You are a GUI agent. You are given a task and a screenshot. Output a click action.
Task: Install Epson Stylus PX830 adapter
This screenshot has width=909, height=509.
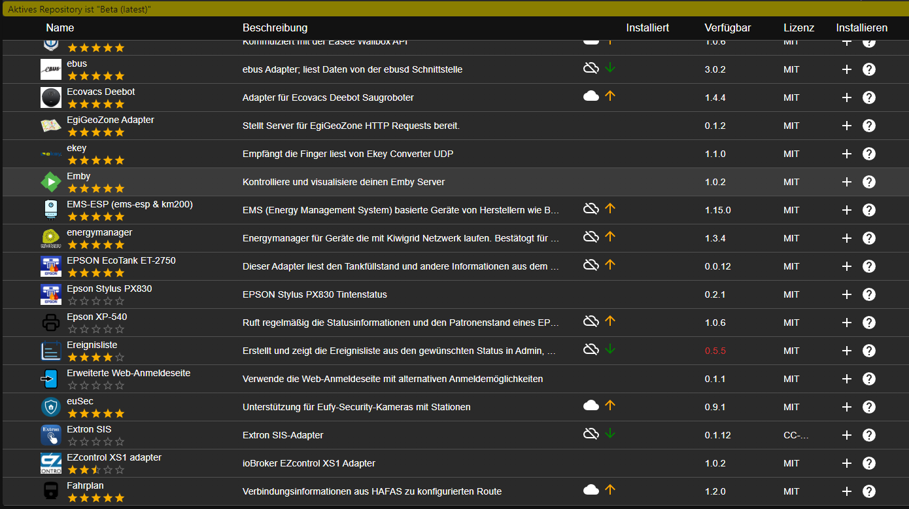pos(846,294)
